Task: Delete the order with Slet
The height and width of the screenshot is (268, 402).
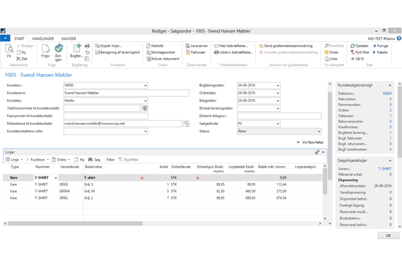Action: [x=22, y=59]
